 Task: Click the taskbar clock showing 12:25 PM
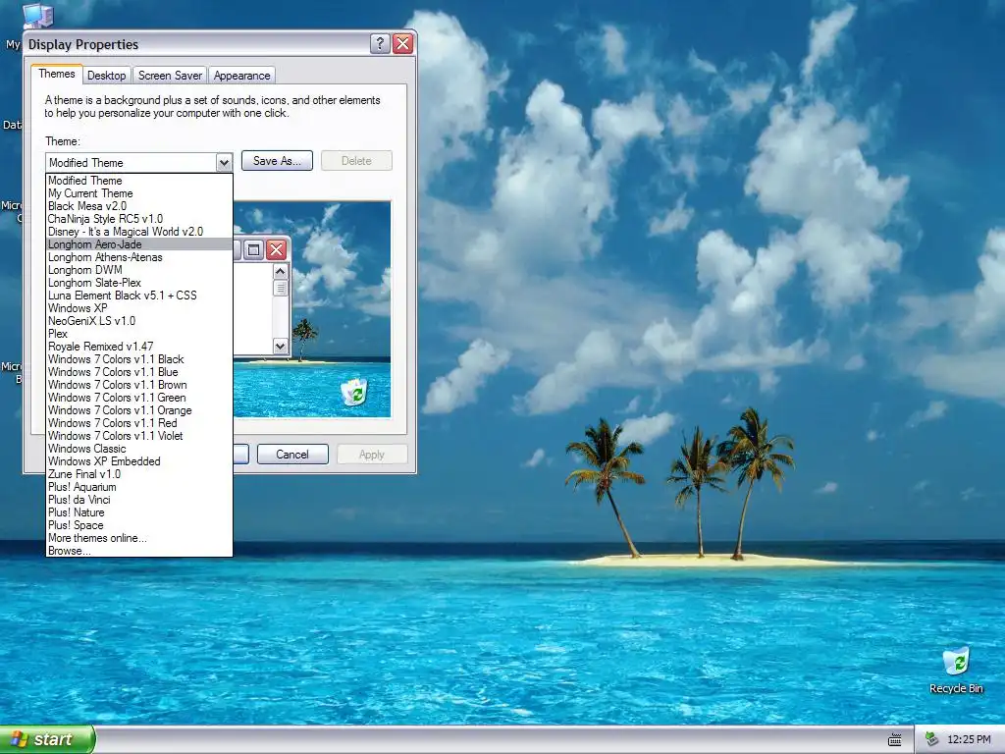click(x=969, y=739)
